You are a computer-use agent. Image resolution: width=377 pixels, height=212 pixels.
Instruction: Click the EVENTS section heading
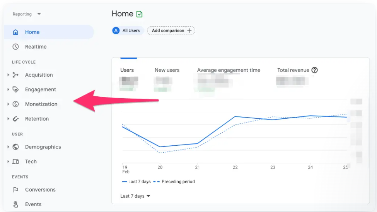point(20,177)
